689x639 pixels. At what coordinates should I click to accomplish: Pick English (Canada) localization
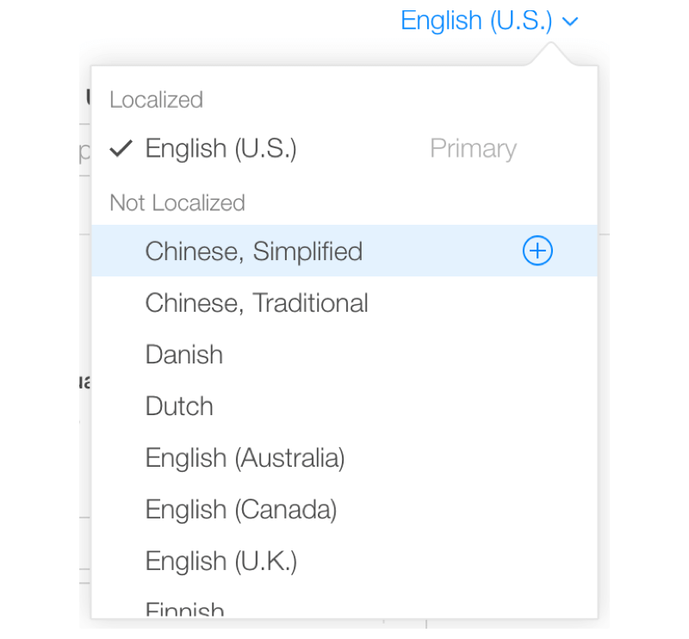tap(344, 509)
